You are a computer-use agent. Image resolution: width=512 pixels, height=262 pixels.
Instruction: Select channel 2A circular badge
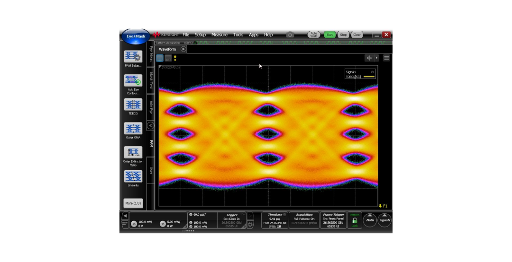[x=134, y=224]
